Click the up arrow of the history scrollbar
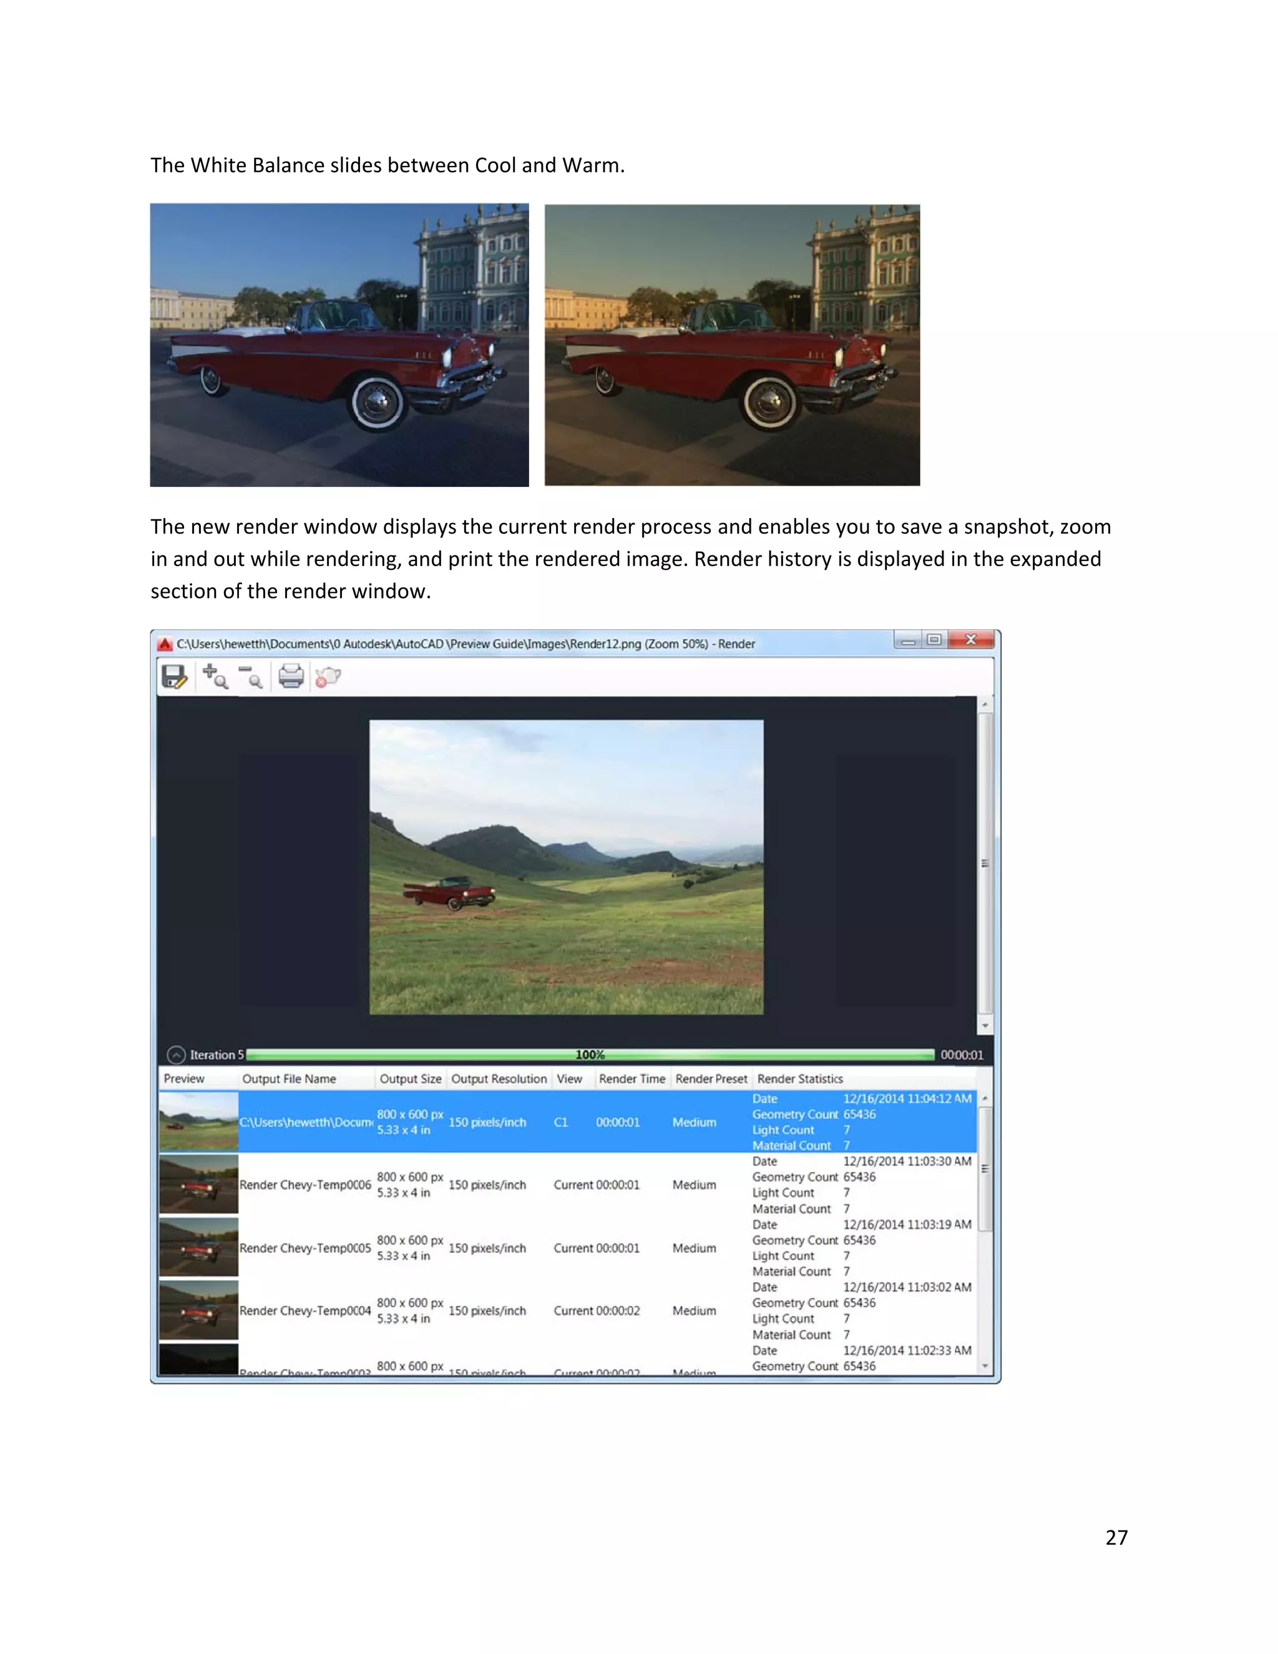 tap(985, 1098)
